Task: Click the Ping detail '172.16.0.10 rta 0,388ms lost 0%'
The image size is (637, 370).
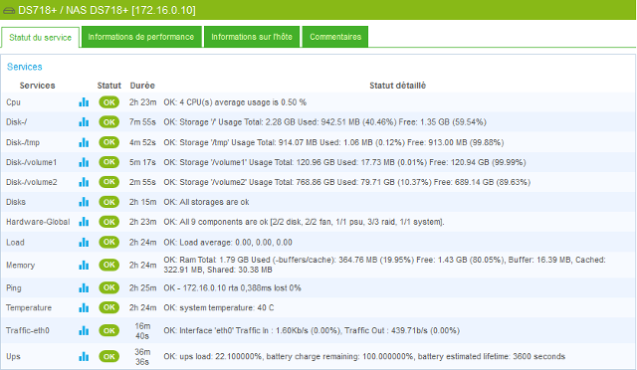Action: [242, 288]
